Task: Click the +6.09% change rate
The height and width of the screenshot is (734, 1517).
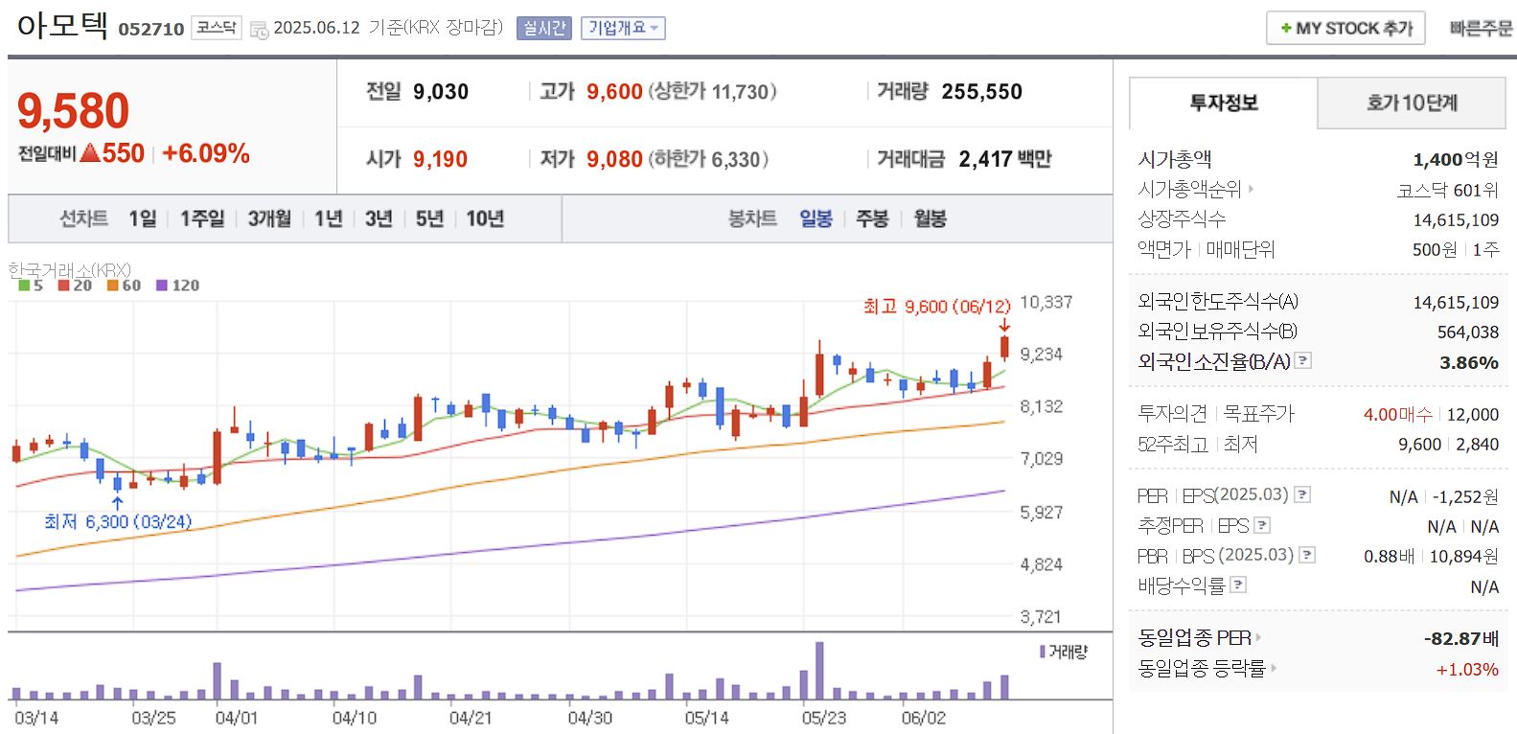Action: point(206,153)
